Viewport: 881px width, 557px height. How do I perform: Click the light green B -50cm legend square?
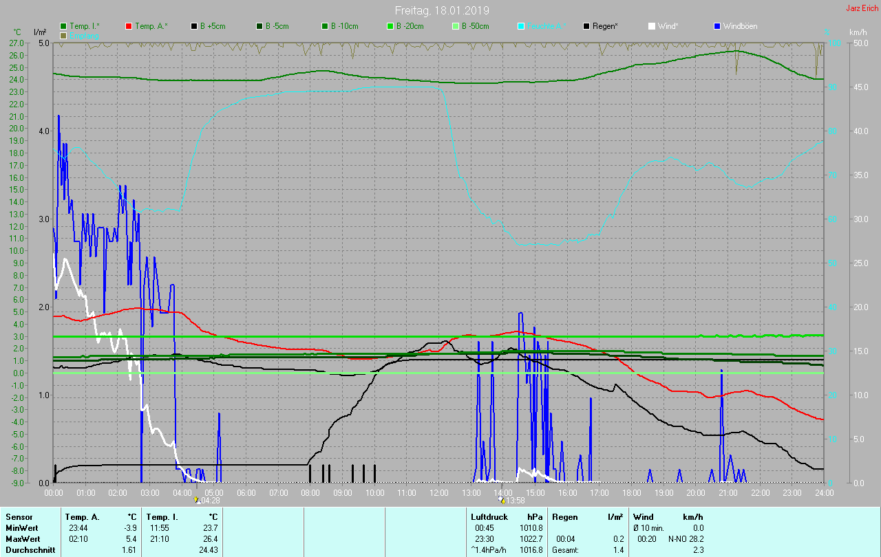coord(456,26)
